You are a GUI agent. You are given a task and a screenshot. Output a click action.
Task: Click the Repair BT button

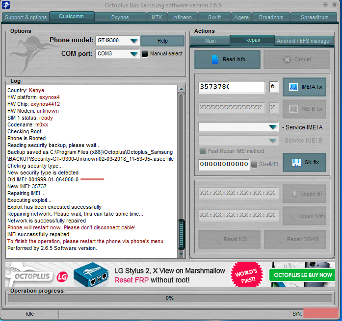tap(305, 194)
